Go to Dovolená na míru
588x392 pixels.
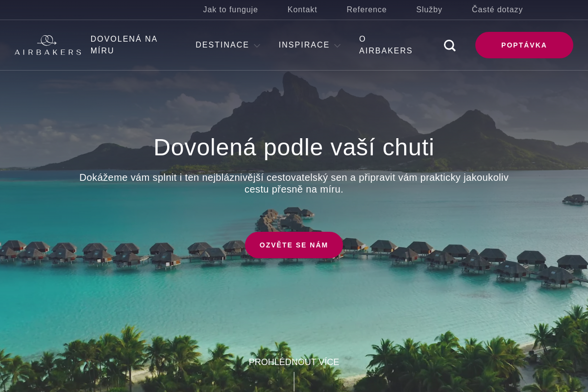pyautogui.click(x=124, y=45)
